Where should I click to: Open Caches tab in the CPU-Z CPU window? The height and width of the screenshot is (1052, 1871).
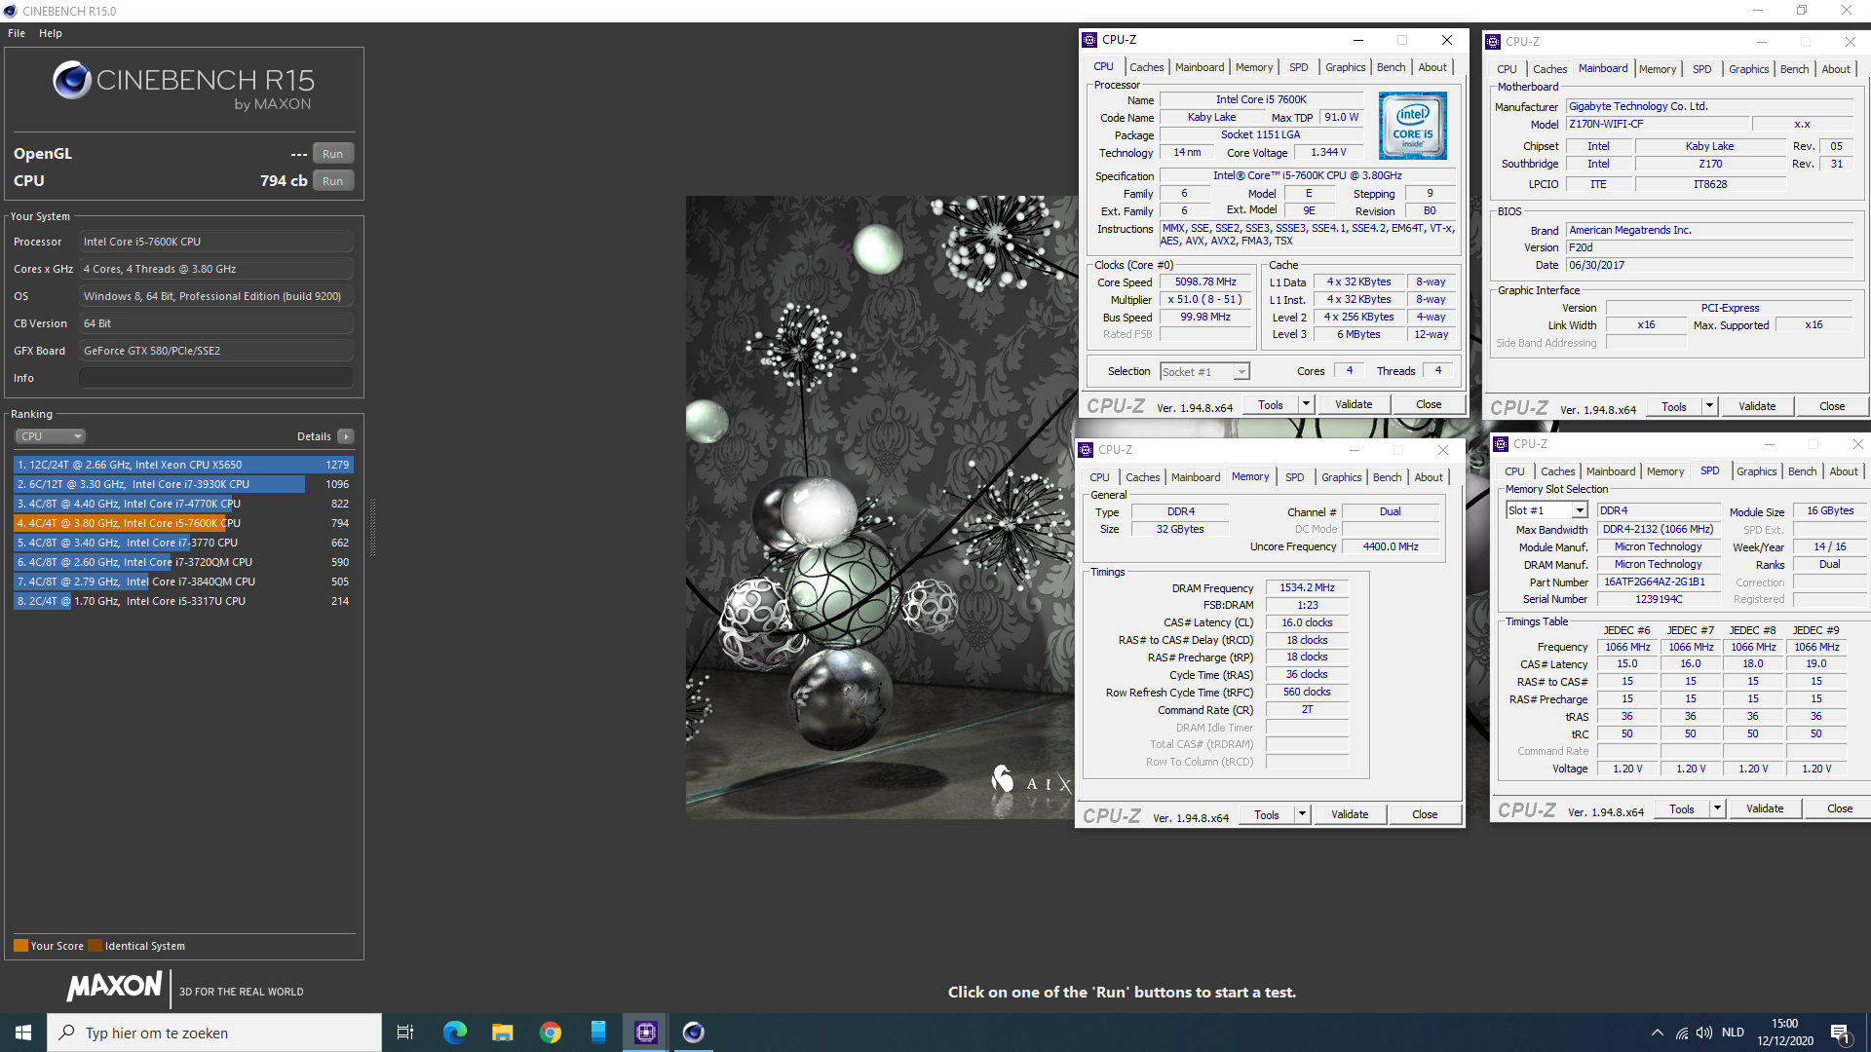click(1146, 67)
